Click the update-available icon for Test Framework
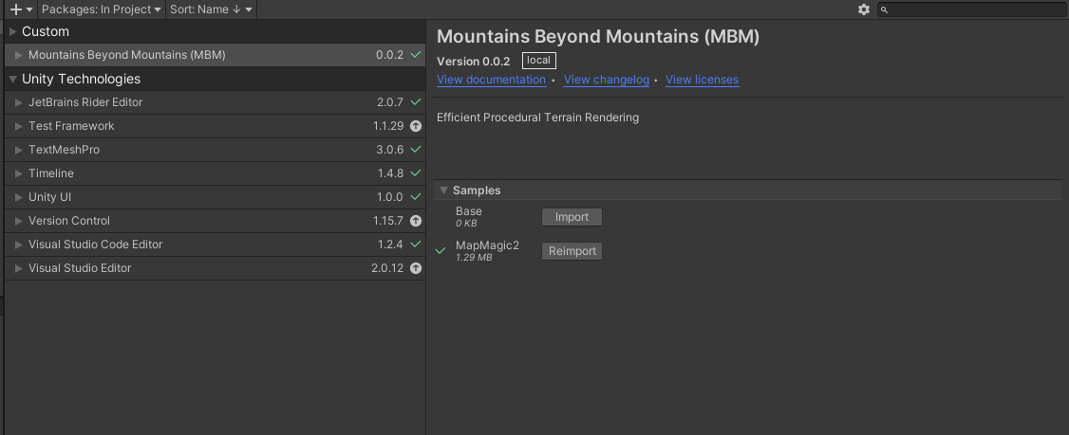1069x435 pixels. pos(416,126)
